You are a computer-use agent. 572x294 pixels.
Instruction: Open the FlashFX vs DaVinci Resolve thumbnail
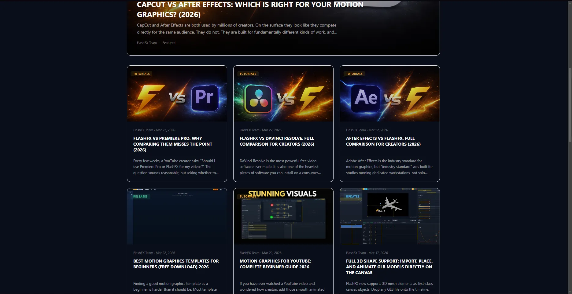(x=283, y=94)
